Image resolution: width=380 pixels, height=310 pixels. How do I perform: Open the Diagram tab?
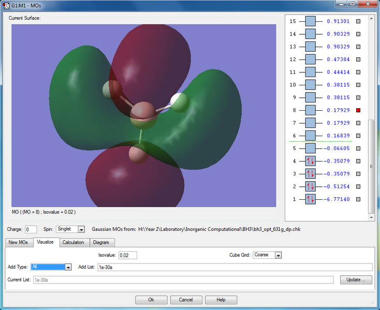tap(102, 242)
